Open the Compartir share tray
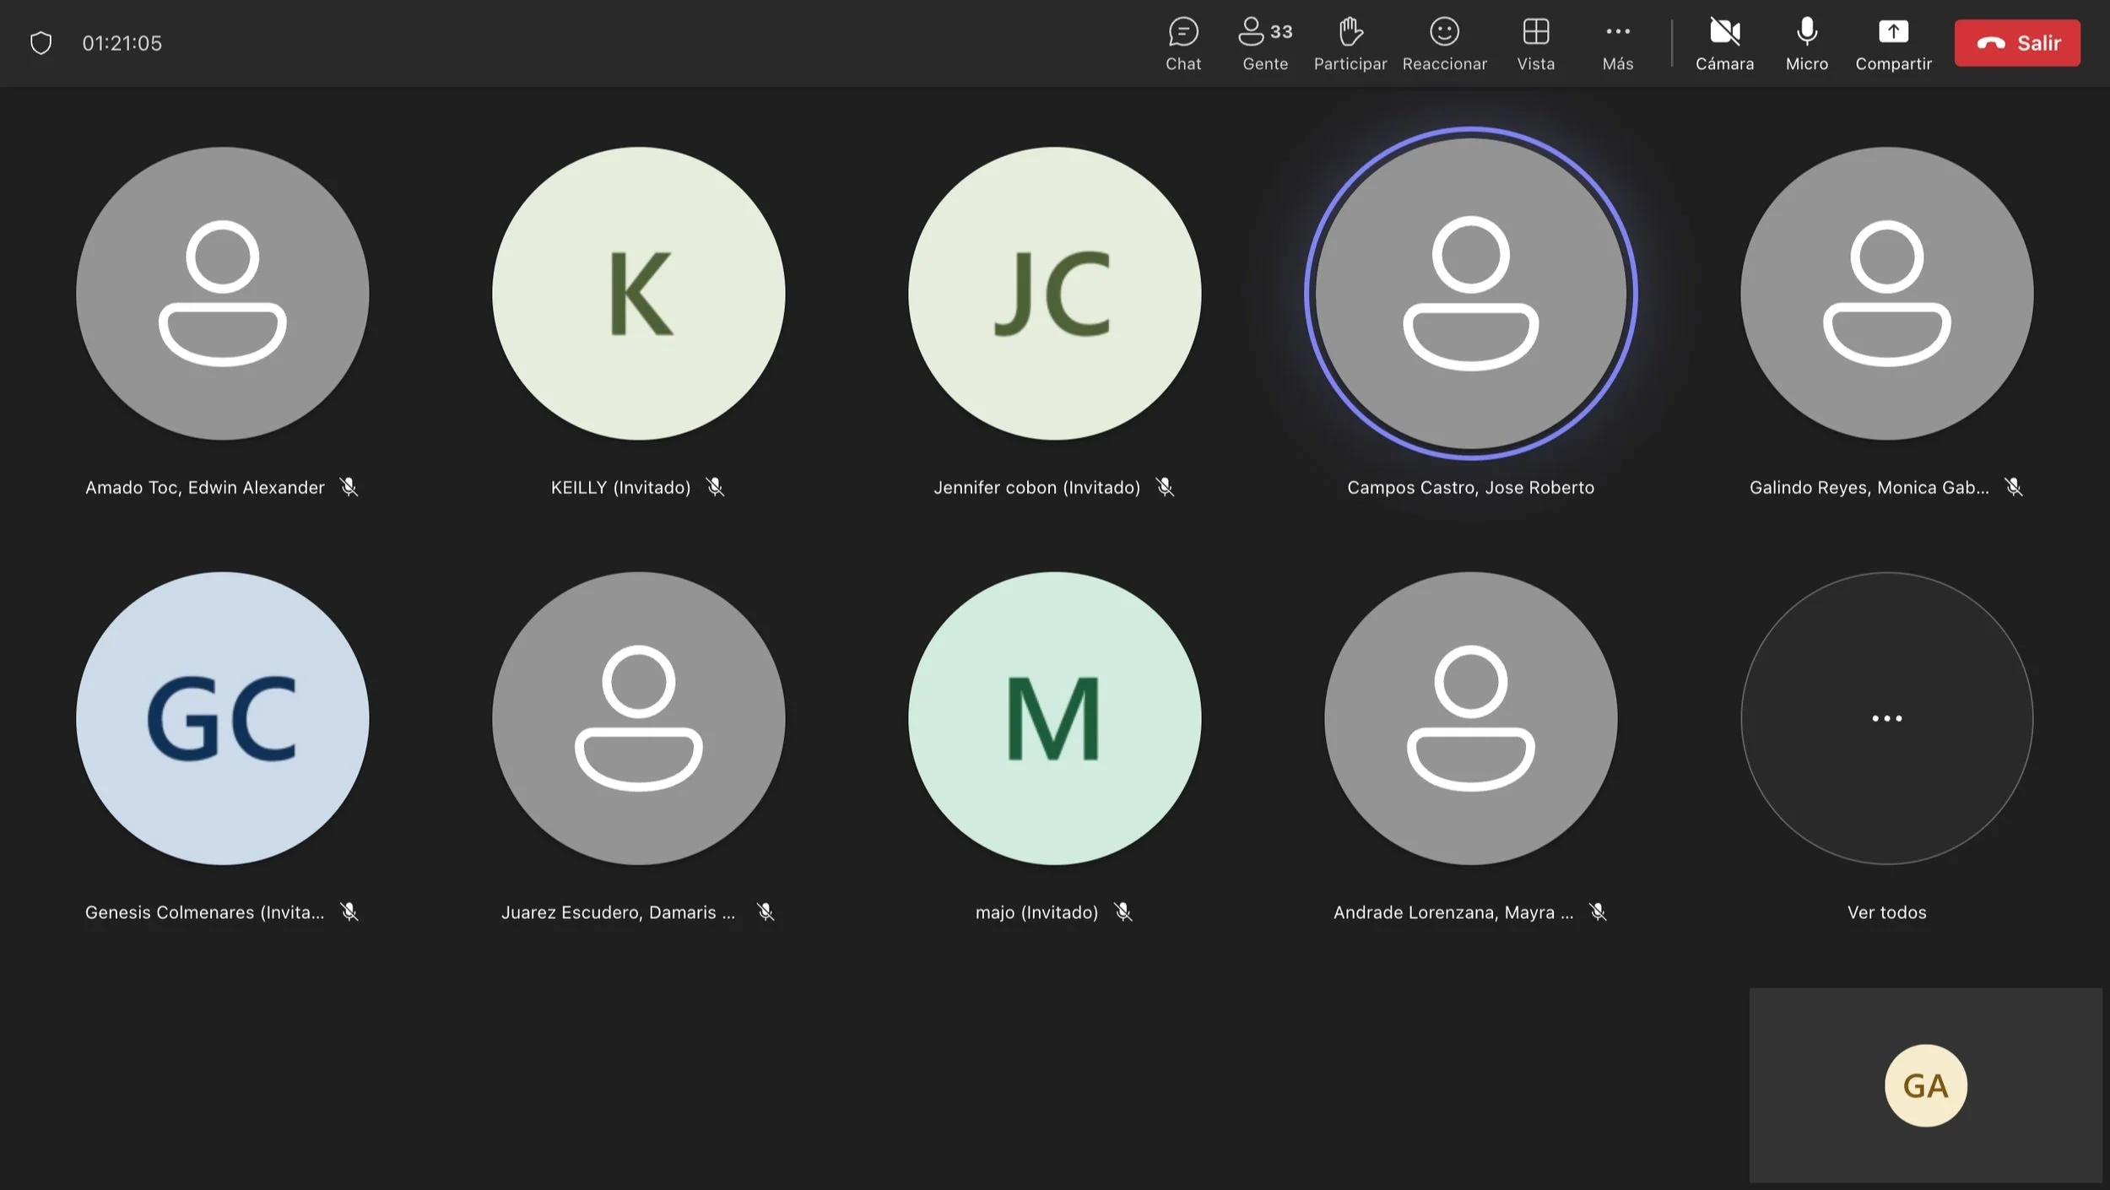The height and width of the screenshot is (1190, 2110). click(x=1892, y=42)
